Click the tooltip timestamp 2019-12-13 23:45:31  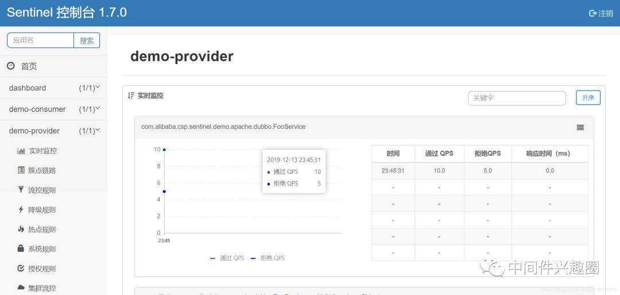pyautogui.click(x=294, y=160)
